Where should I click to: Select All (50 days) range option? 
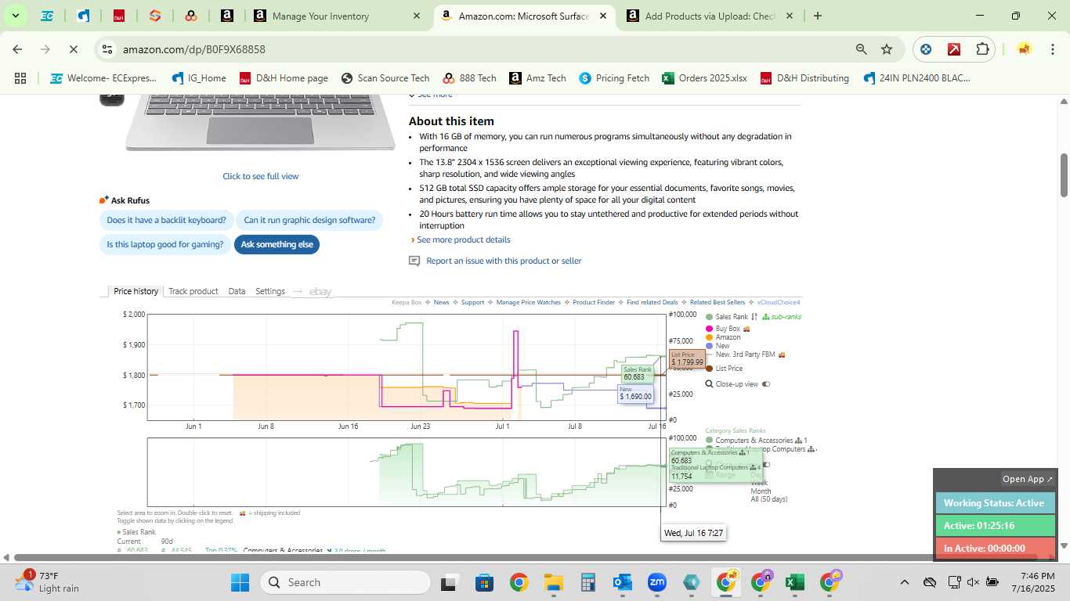click(768, 499)
